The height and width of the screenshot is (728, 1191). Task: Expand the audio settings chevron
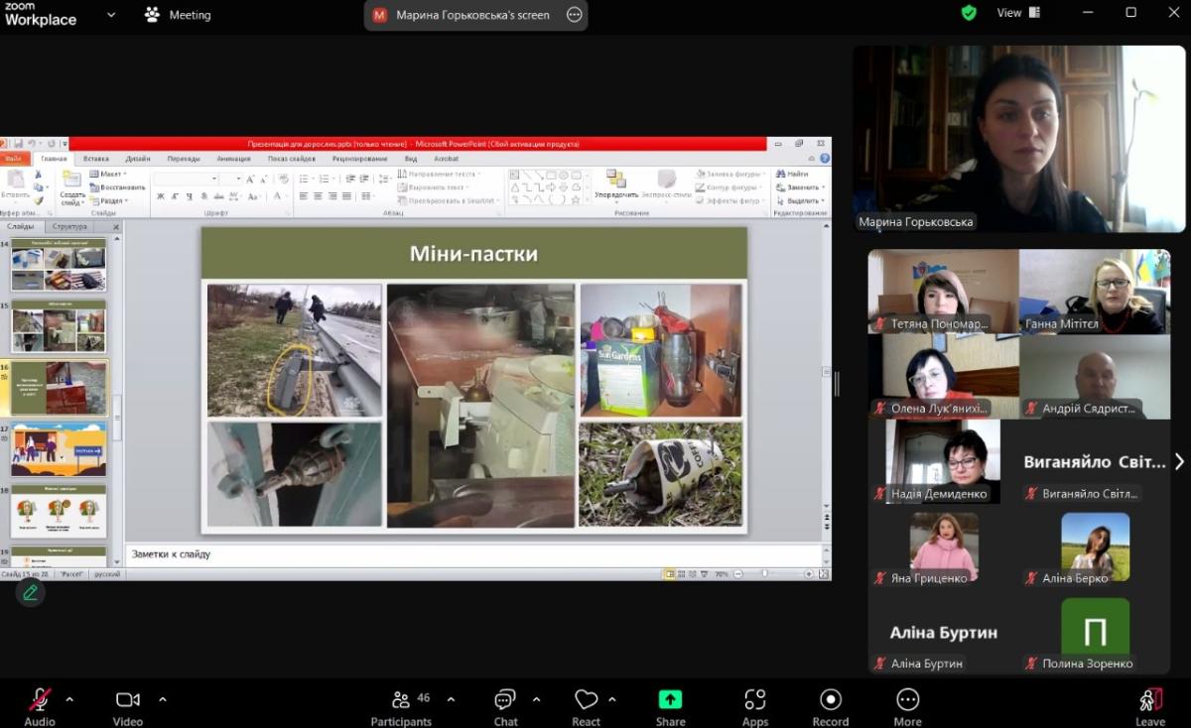coord(69,698)
